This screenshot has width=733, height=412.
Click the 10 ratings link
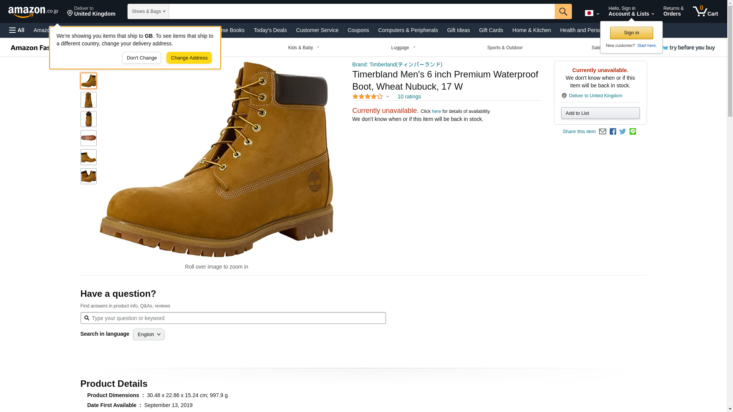tap(409, 97)
